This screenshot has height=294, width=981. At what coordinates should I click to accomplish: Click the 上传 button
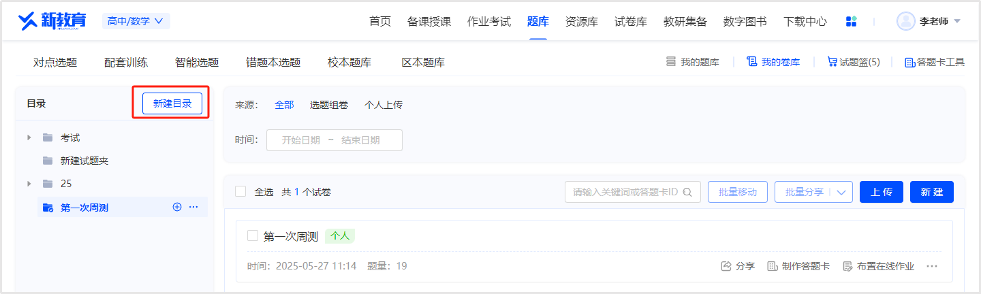[x=882, y=192]
